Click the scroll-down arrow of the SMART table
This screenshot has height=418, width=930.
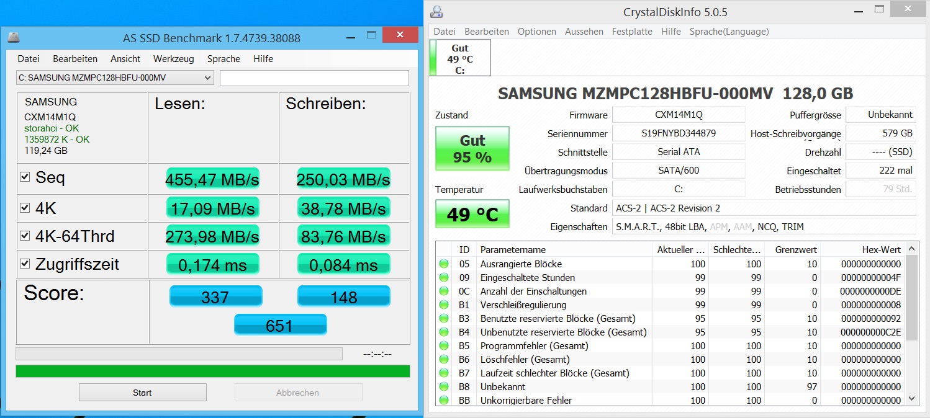click(912, 398)
